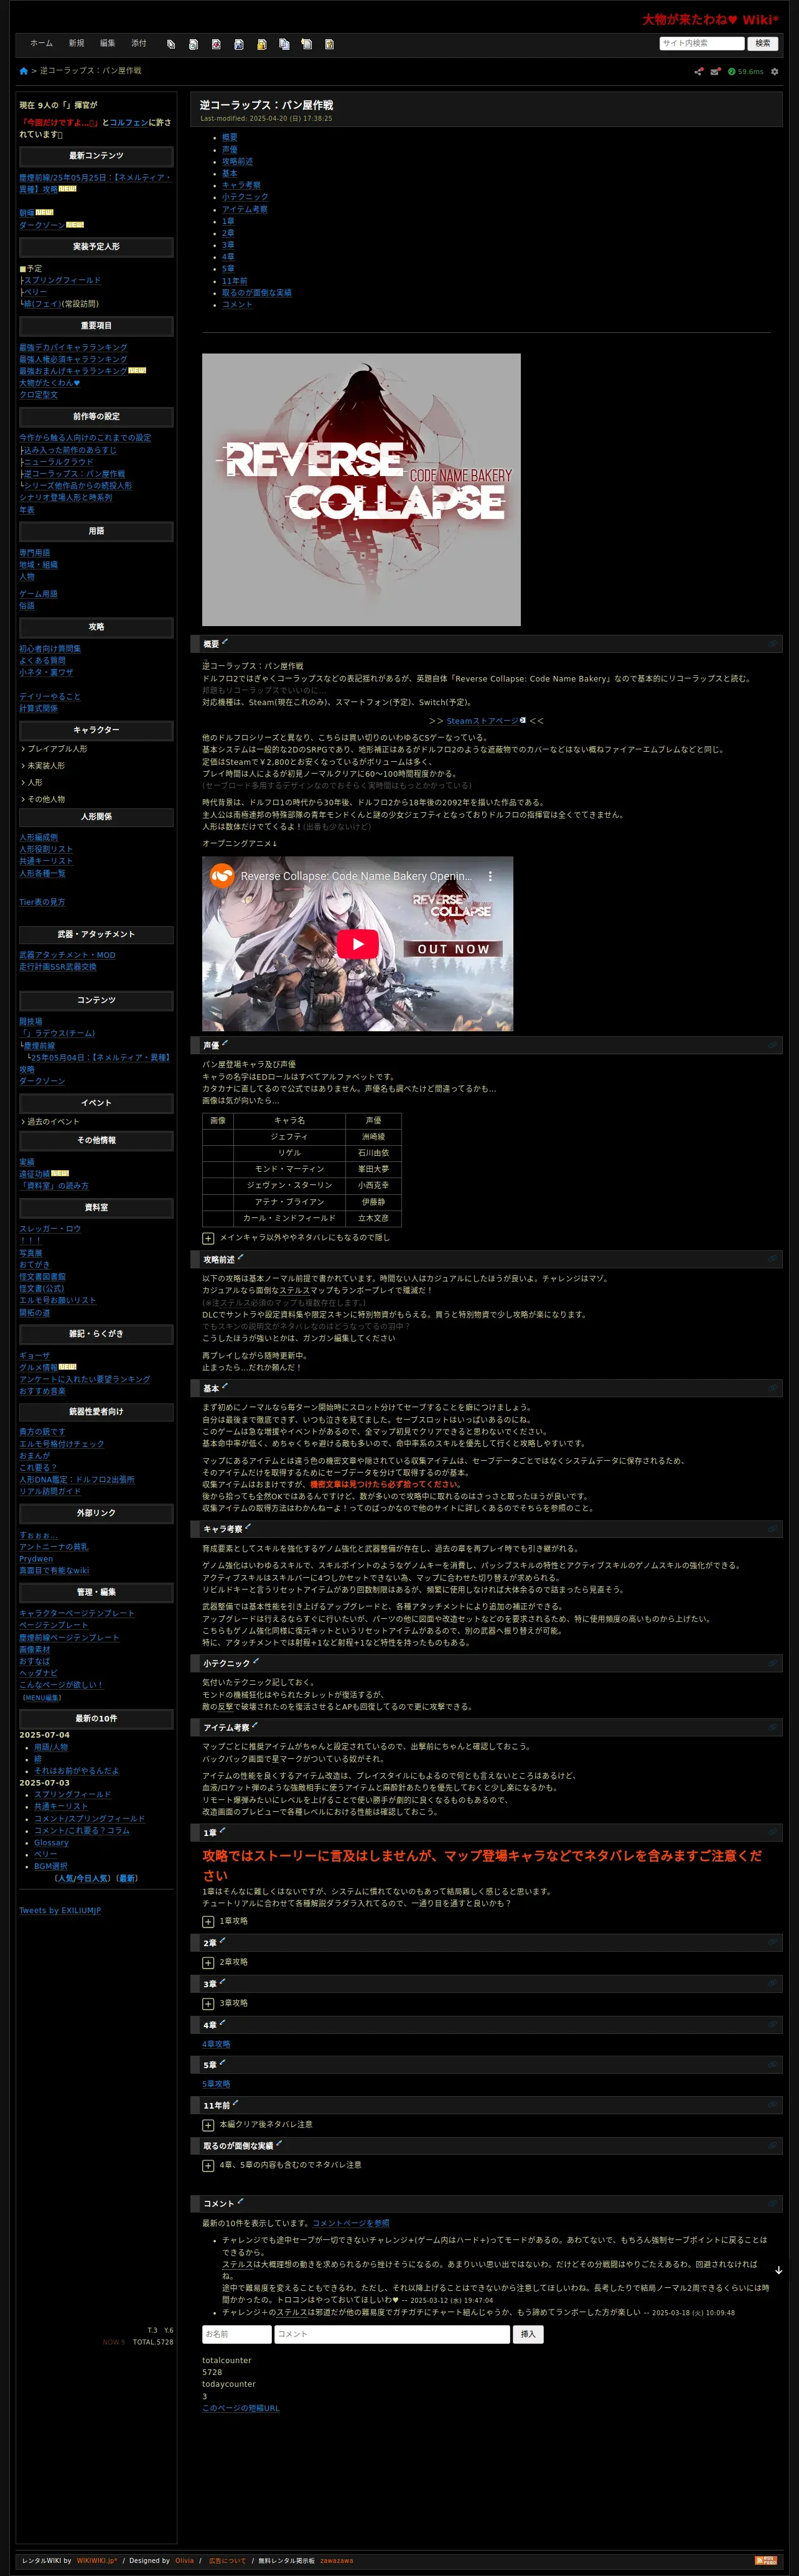Open the 添付 menu
Screen dimensions: 799x2576
[x=138, y=43]
